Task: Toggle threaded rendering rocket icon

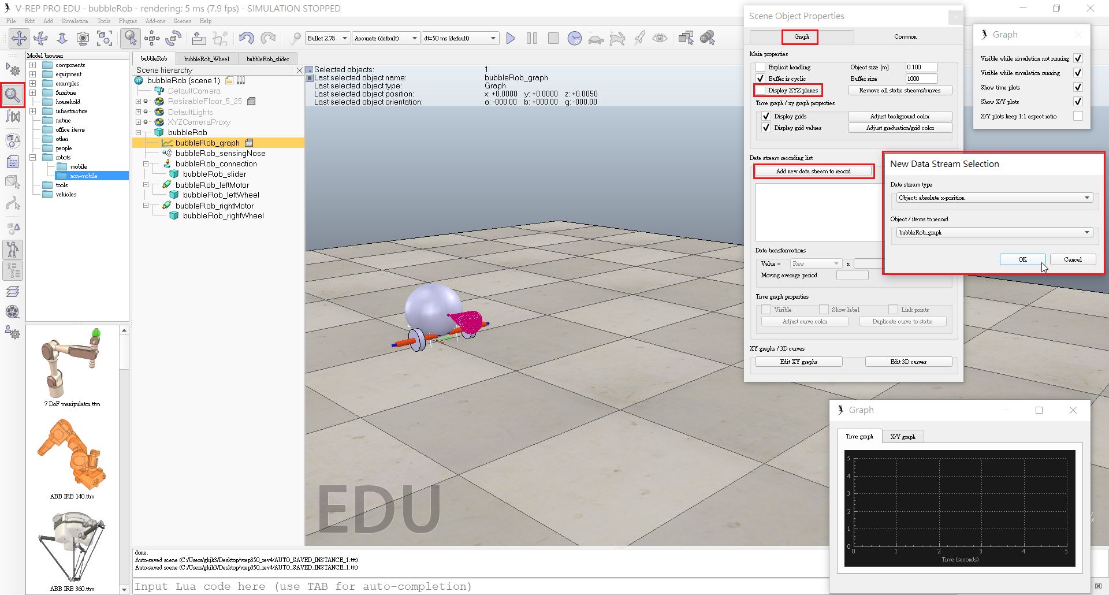Action: (x=639, y=38)
